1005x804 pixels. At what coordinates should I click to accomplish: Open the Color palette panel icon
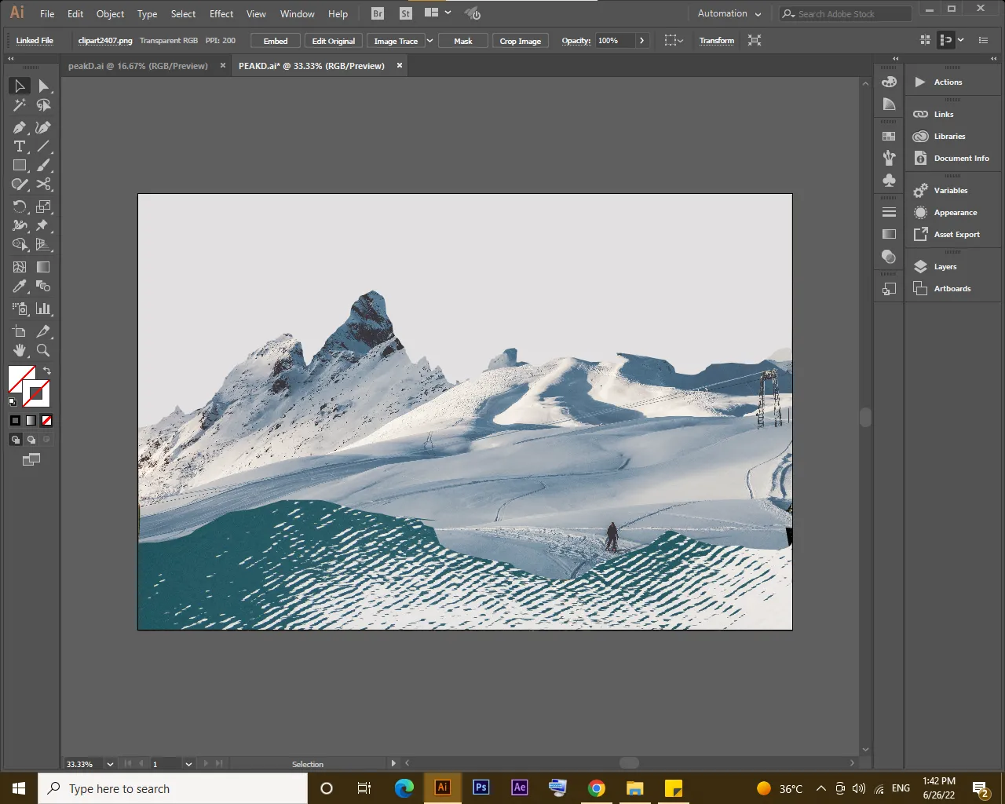point(889,82)
